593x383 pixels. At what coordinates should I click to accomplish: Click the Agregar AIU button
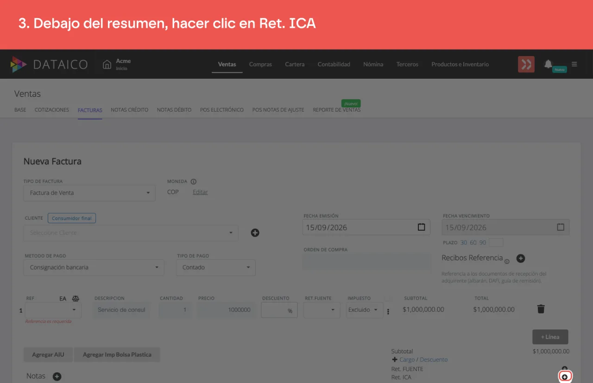pyautogui.click(x=48, y=355)
